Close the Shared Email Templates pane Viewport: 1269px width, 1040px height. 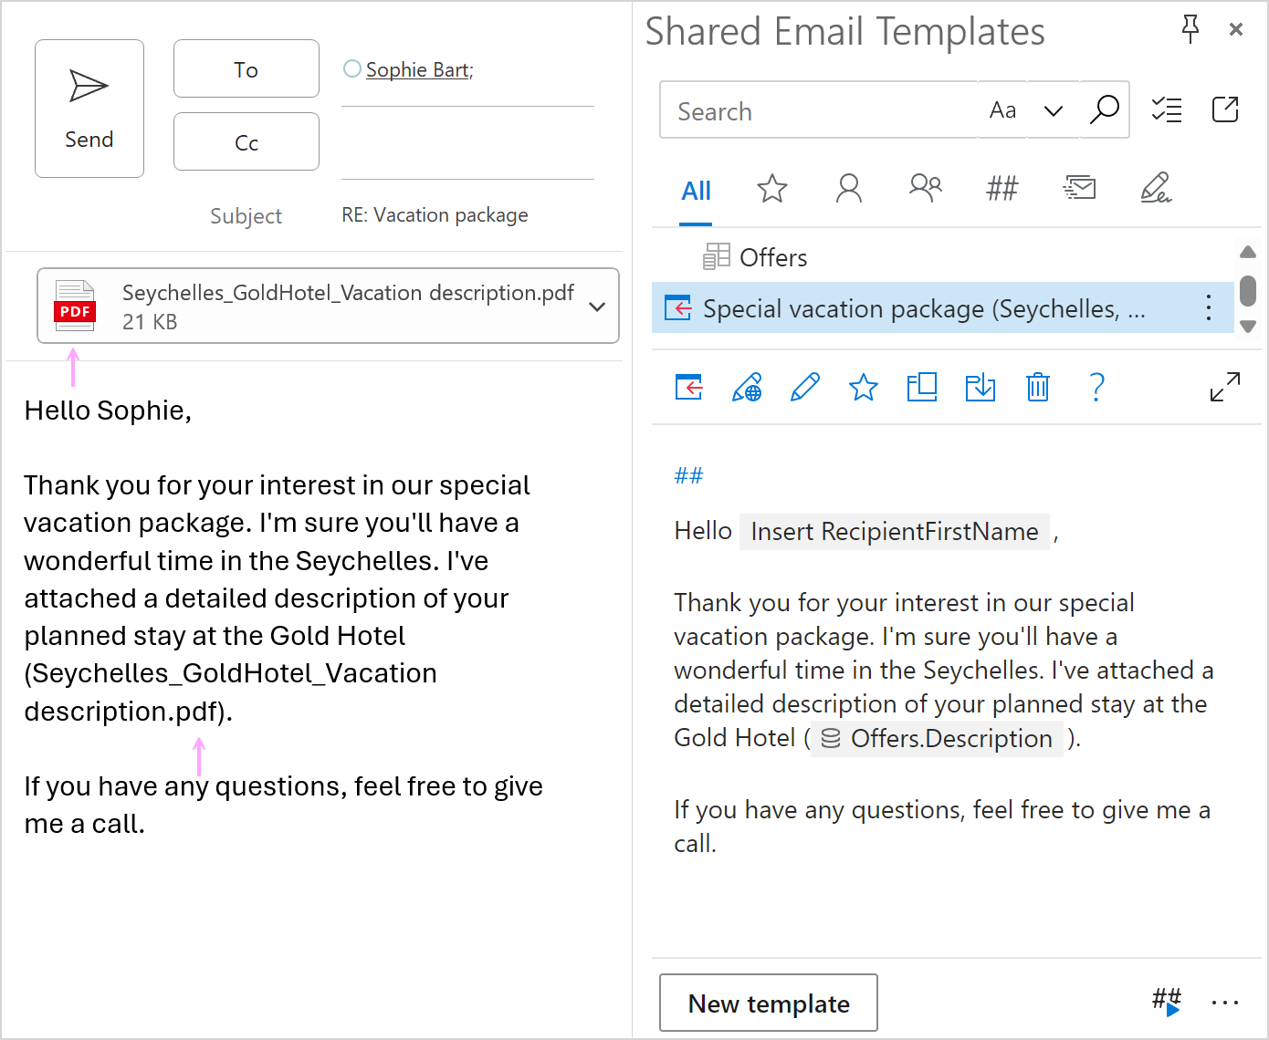[x=1236, y=29]
